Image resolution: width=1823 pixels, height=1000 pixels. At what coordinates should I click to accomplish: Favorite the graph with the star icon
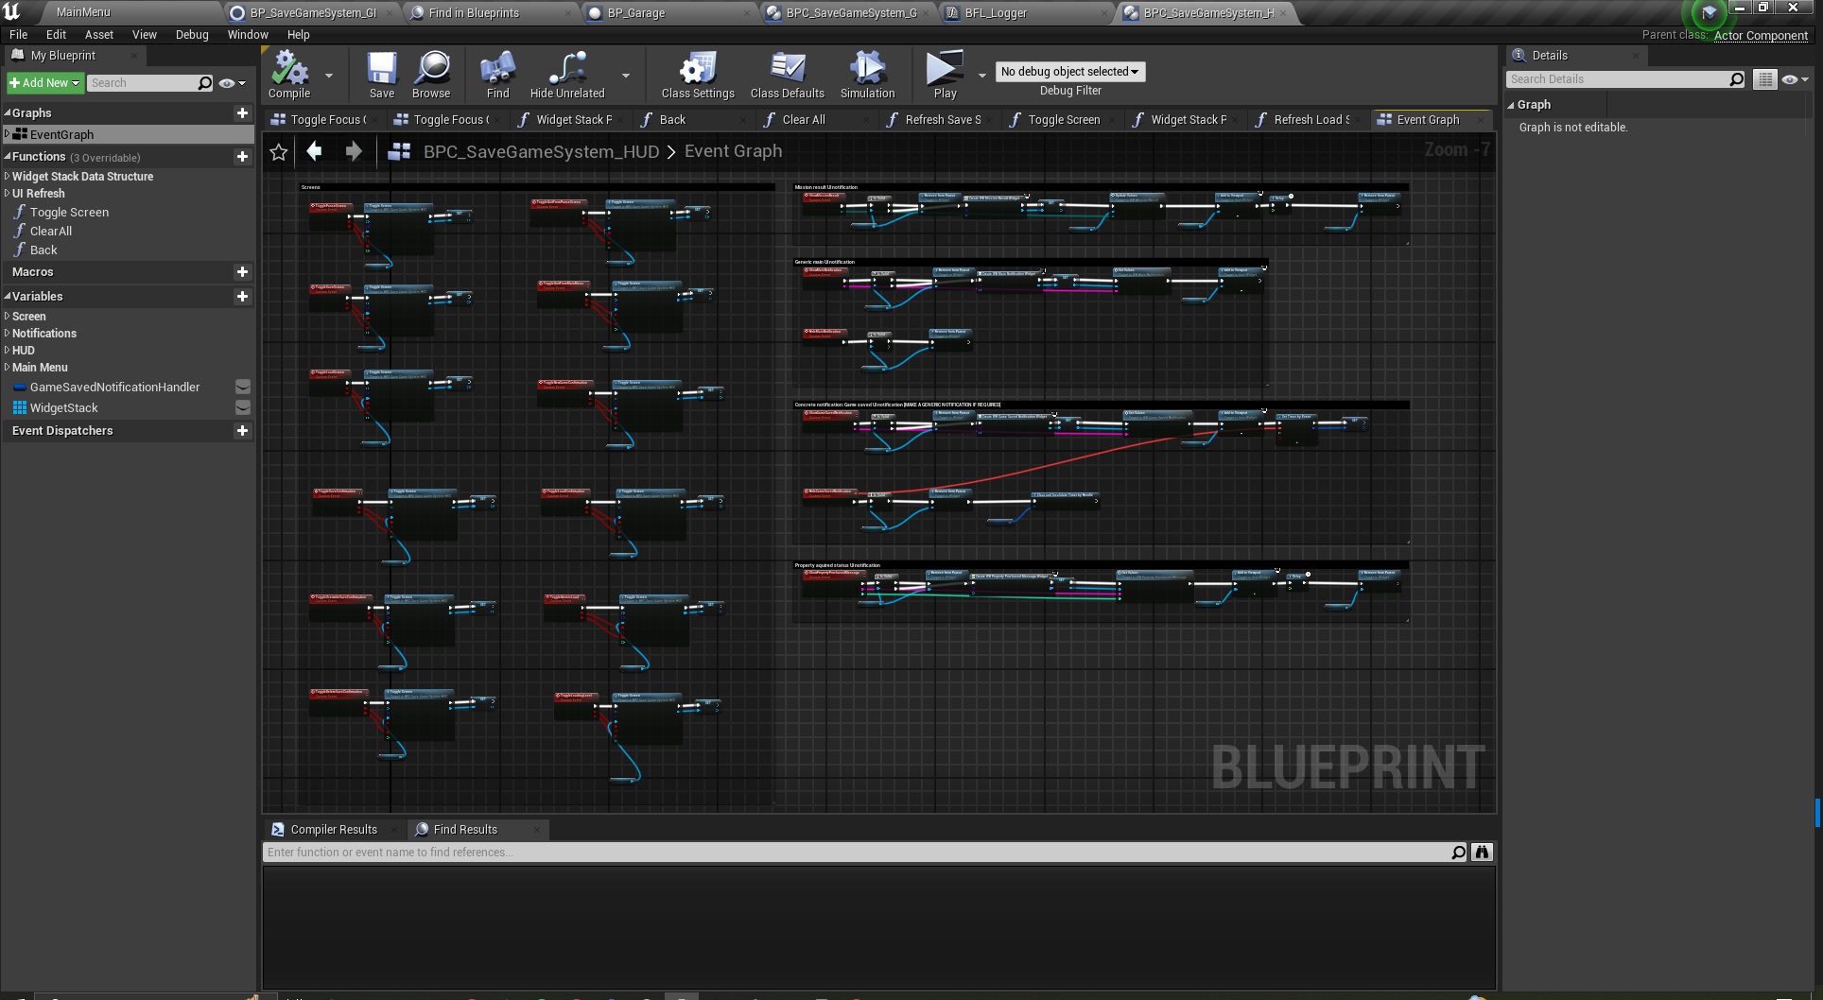pos(279,151)
